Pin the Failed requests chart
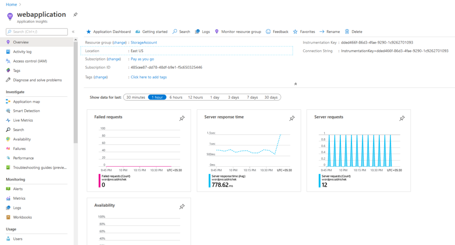Image resolution: width=455 pixels, height=245 pixels. [182, 118]
